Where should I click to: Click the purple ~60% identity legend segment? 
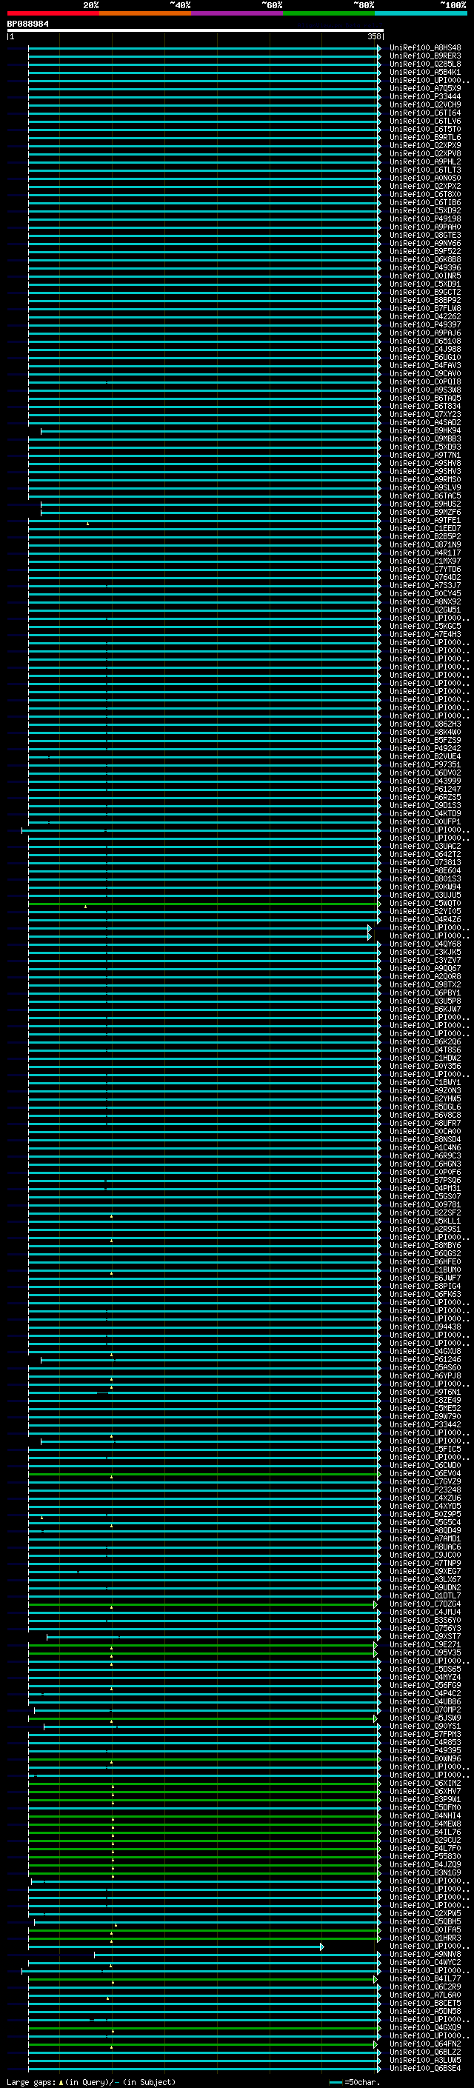point(238,13)
